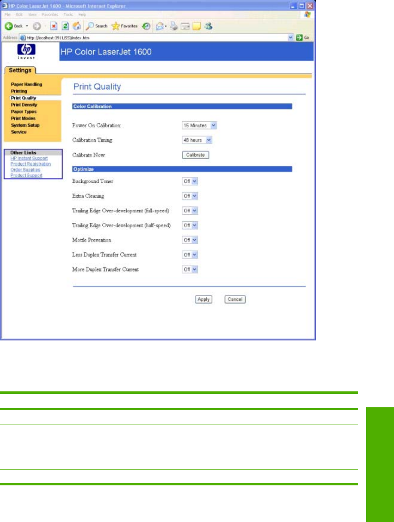Click the Color Calibration section header
394x522 pixels.
[x=182, y=106]
